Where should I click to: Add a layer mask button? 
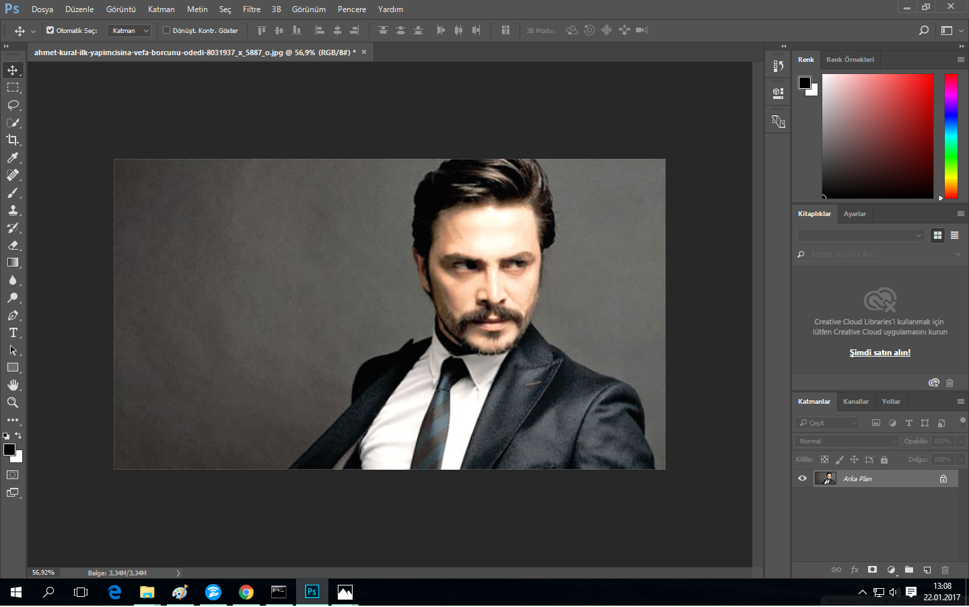click(872, 569)
